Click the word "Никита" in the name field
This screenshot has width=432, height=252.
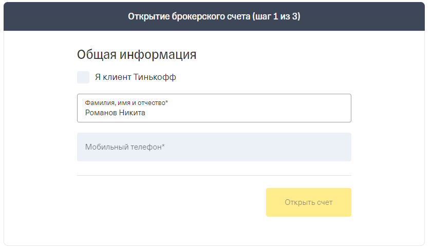pyautogui.click(x=132, y=113)
